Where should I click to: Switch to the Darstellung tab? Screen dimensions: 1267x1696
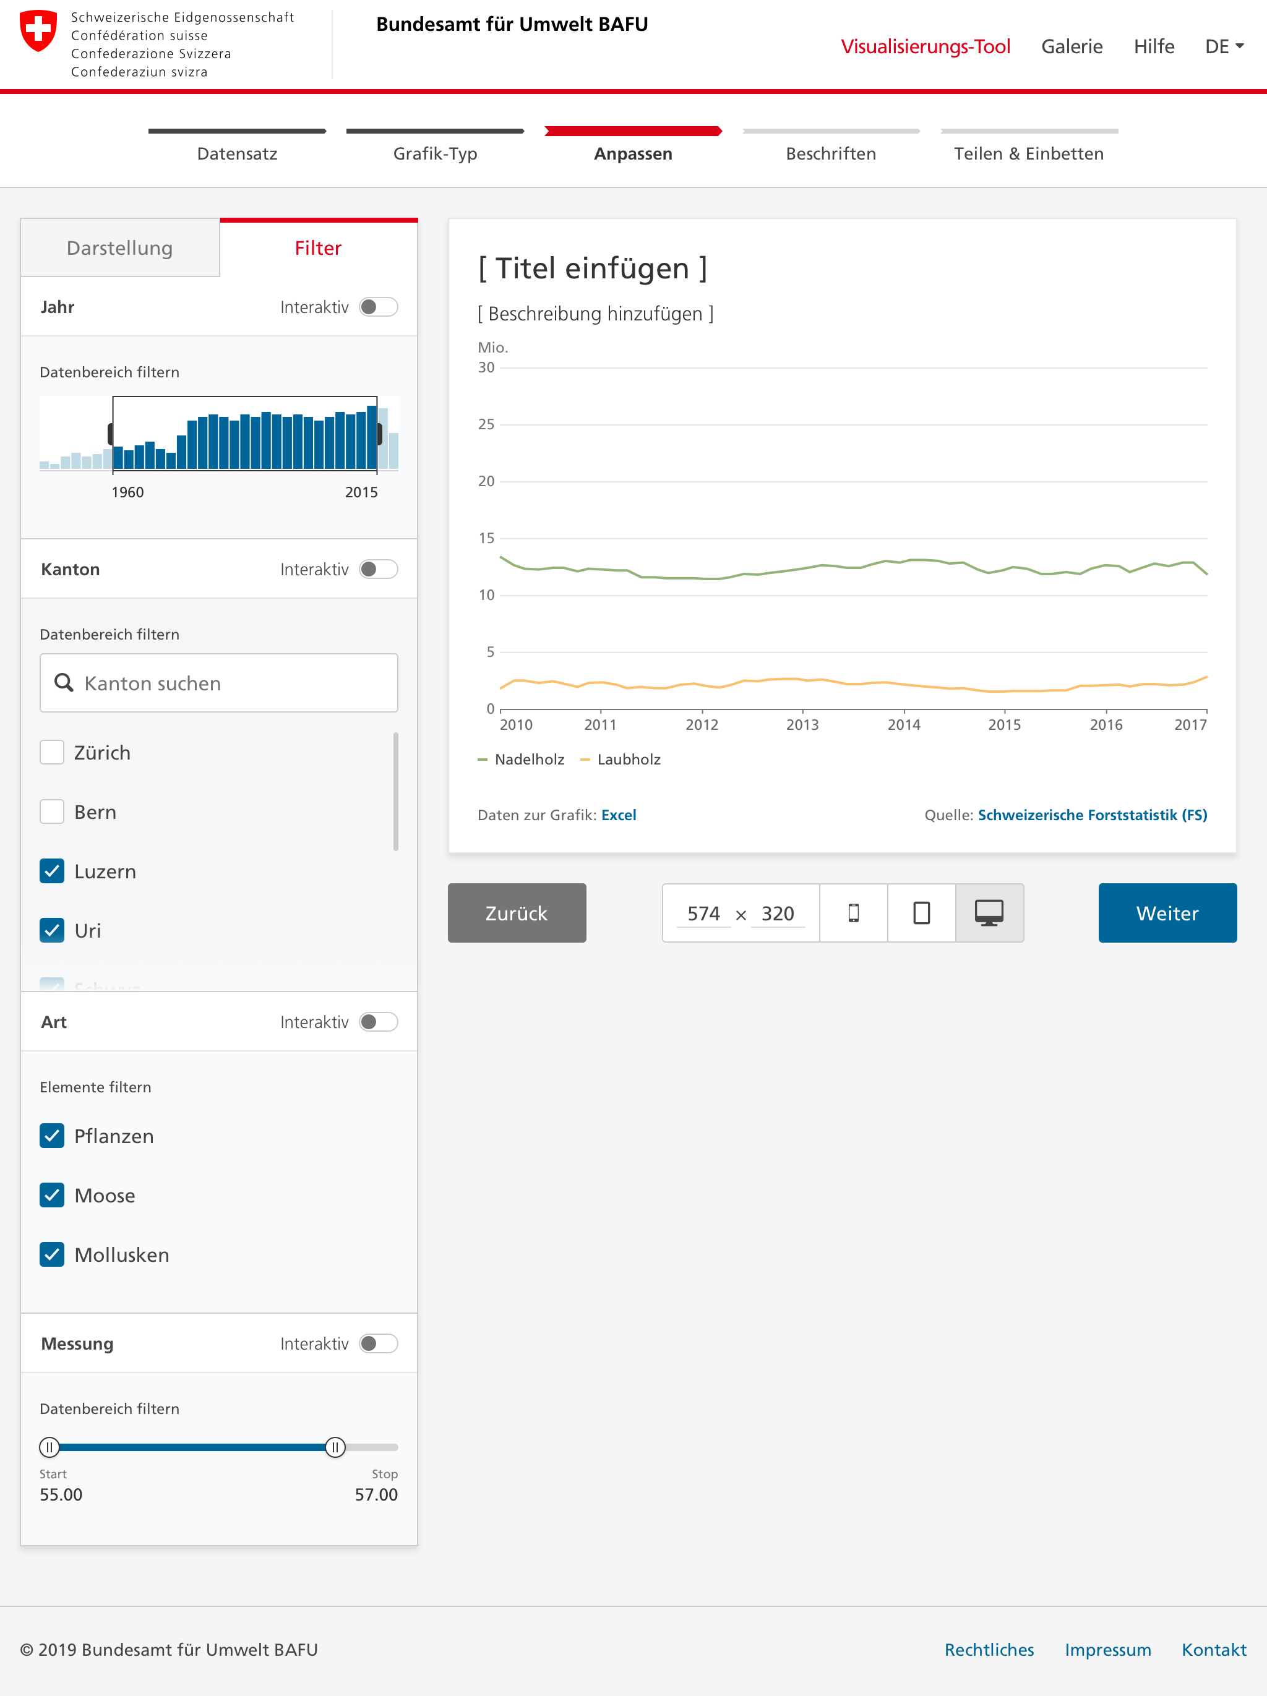pos(119,247)
